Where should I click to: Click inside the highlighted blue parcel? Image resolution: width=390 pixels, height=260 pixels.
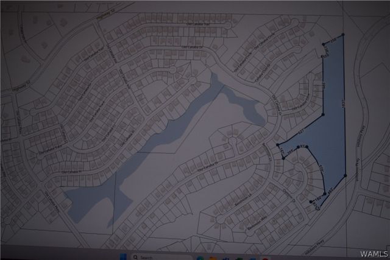point(333,139)
